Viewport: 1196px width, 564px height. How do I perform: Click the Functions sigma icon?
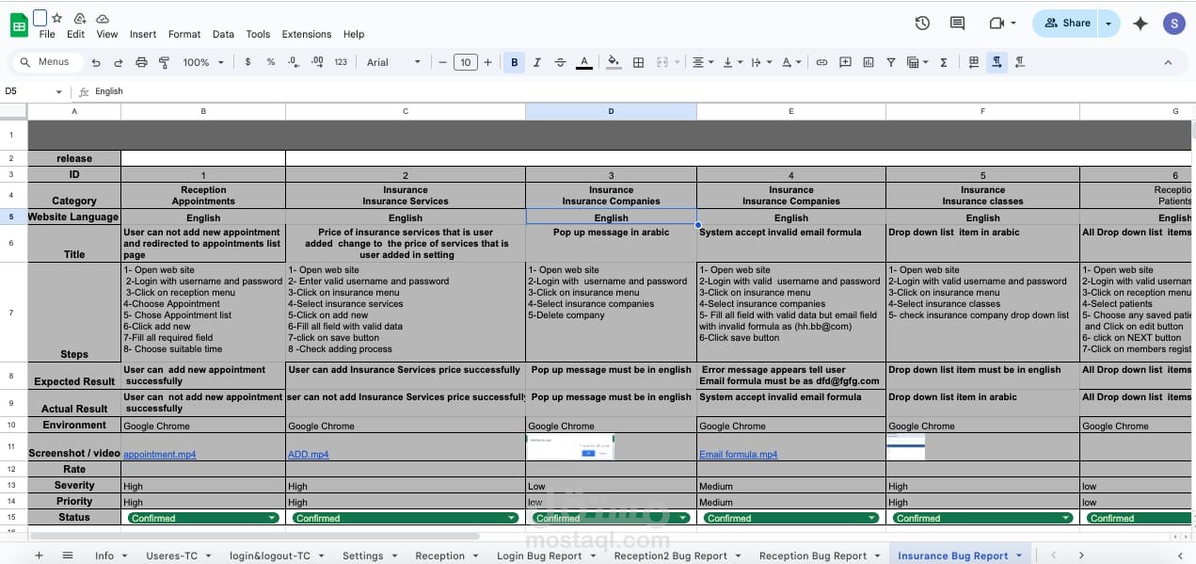coord(944,62)
